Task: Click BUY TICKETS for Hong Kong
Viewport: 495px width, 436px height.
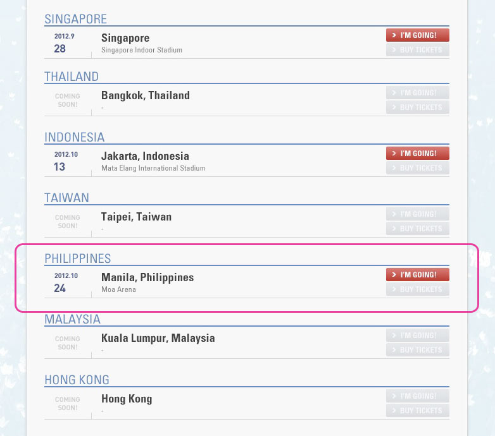Action: 417,411
